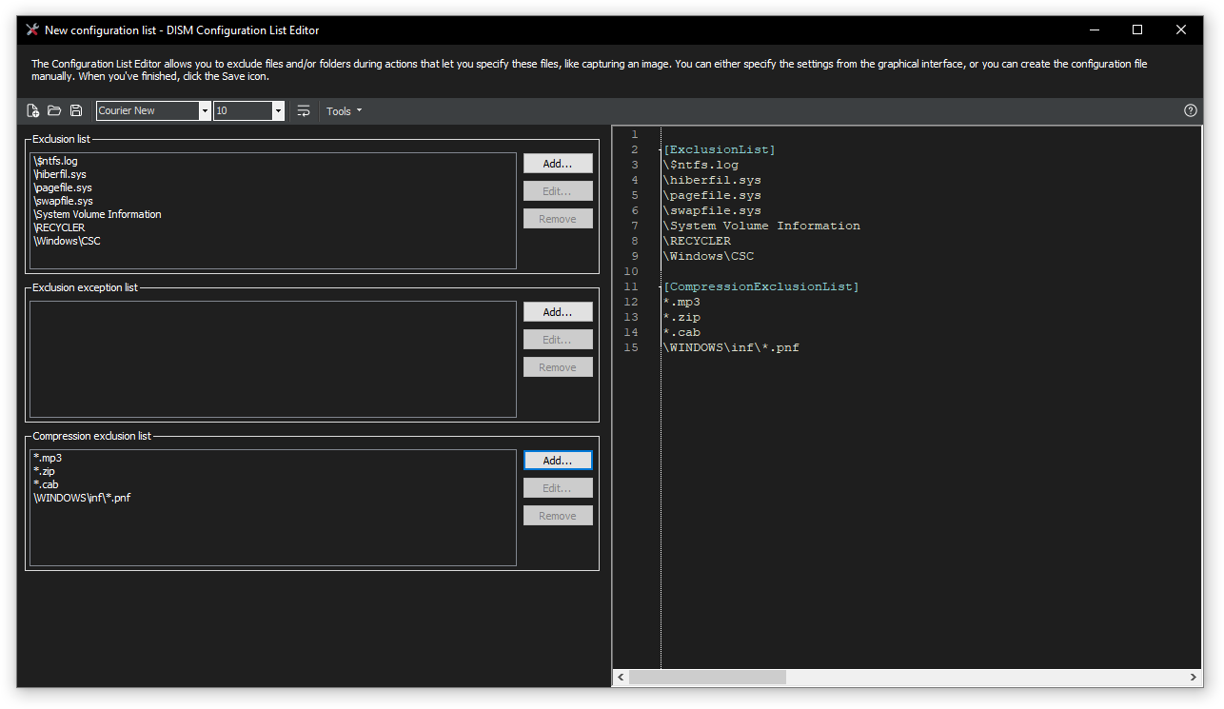The image size is (1224, 709).
Task: Add an entry to Exclusion exception list
Action: [x=557, y=312]
